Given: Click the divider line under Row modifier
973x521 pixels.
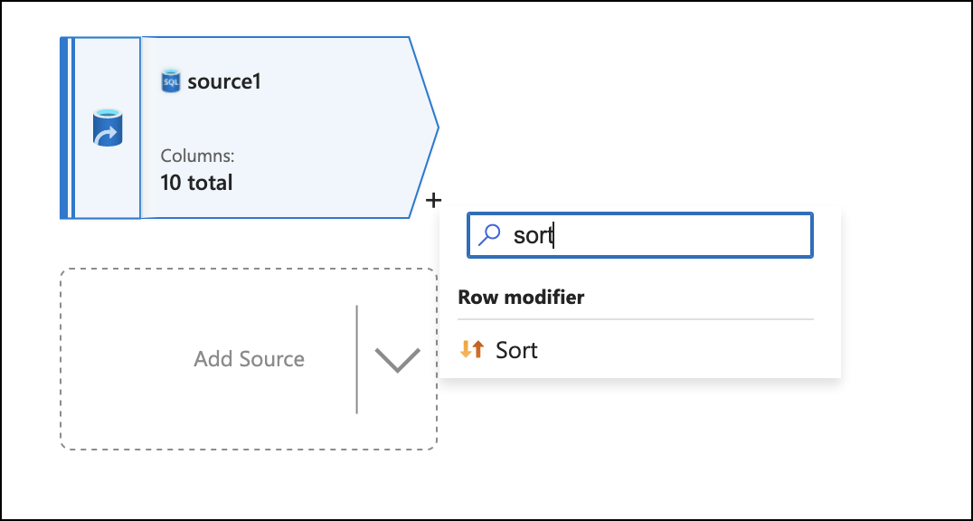Looking at the screenshot, I should coord(636,319).
